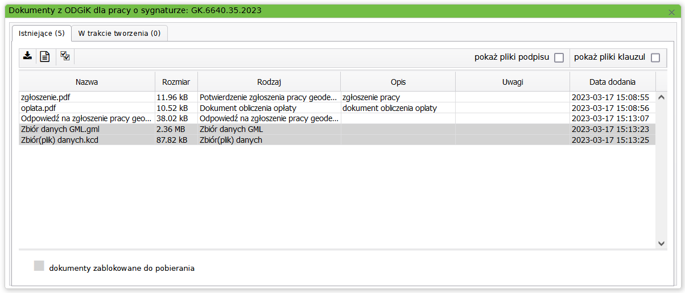The image size is (685, 293).
Task: Click the 'Data dodania' column header
Action: (612, 82)
